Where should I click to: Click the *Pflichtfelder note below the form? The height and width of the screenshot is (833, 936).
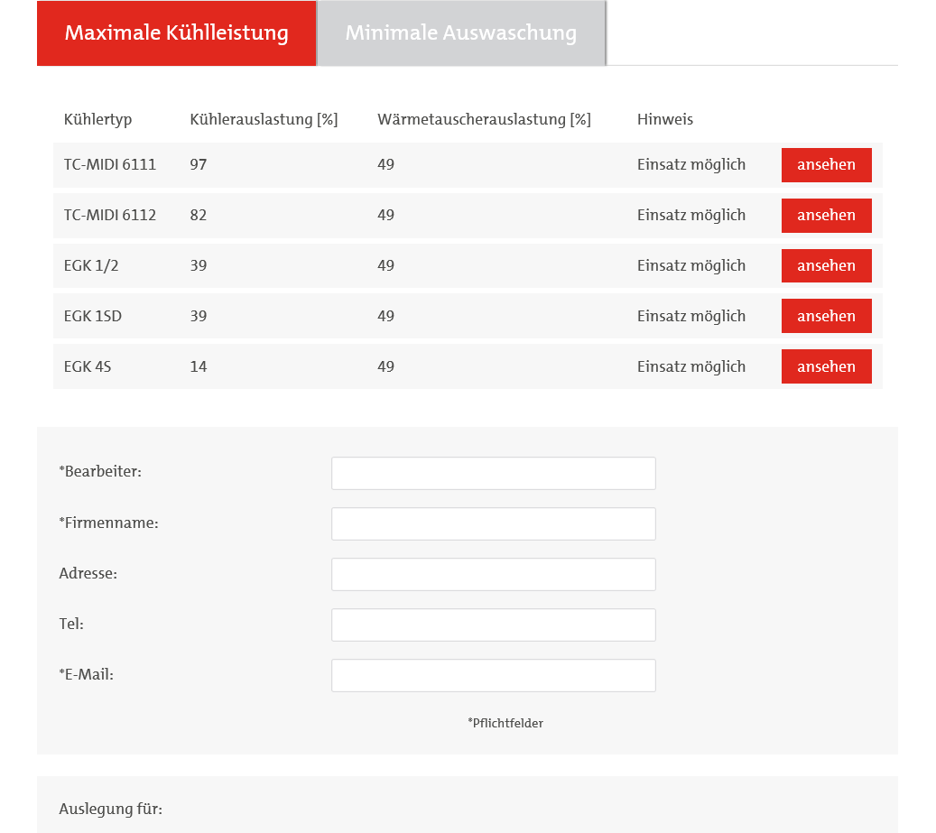point(505,723)
